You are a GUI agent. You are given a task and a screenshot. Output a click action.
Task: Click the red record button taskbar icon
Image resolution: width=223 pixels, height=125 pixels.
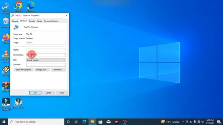(x=125, y=122)
